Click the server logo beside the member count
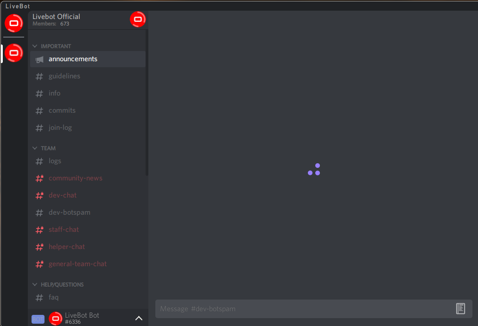The image size is (478, 326). 138,19
